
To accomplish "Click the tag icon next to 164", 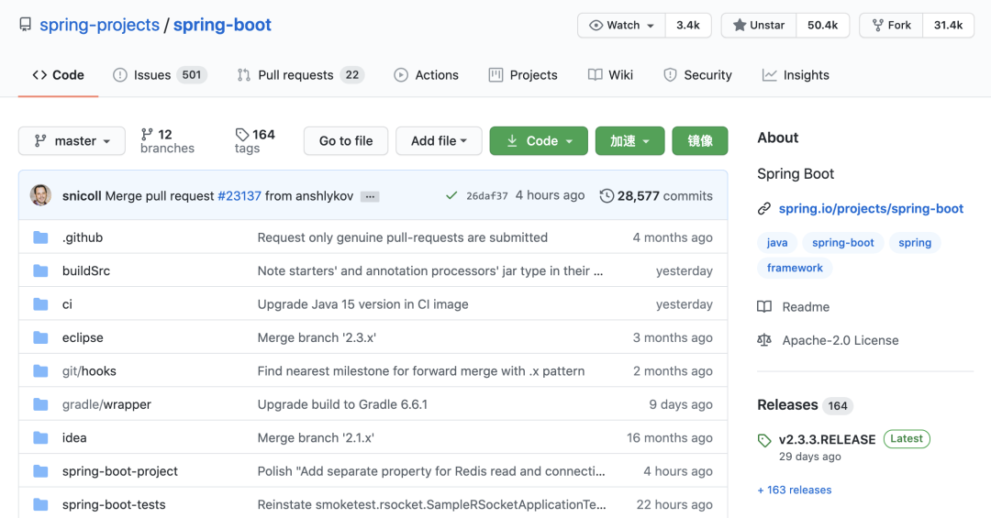I will pos(242,134).
